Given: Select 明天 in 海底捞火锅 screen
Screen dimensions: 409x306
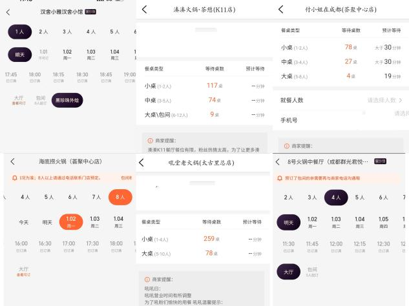Looking at the screenshot, I should point(47,222).
